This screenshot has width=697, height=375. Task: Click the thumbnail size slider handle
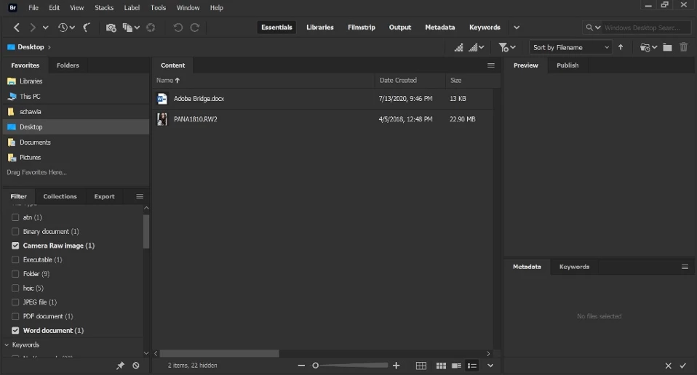pyautogui.click(x=315, y=366)
